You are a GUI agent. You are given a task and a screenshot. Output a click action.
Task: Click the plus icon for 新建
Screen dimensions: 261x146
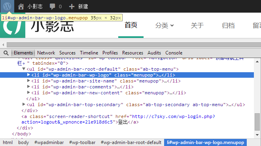[x=72, y=6]
